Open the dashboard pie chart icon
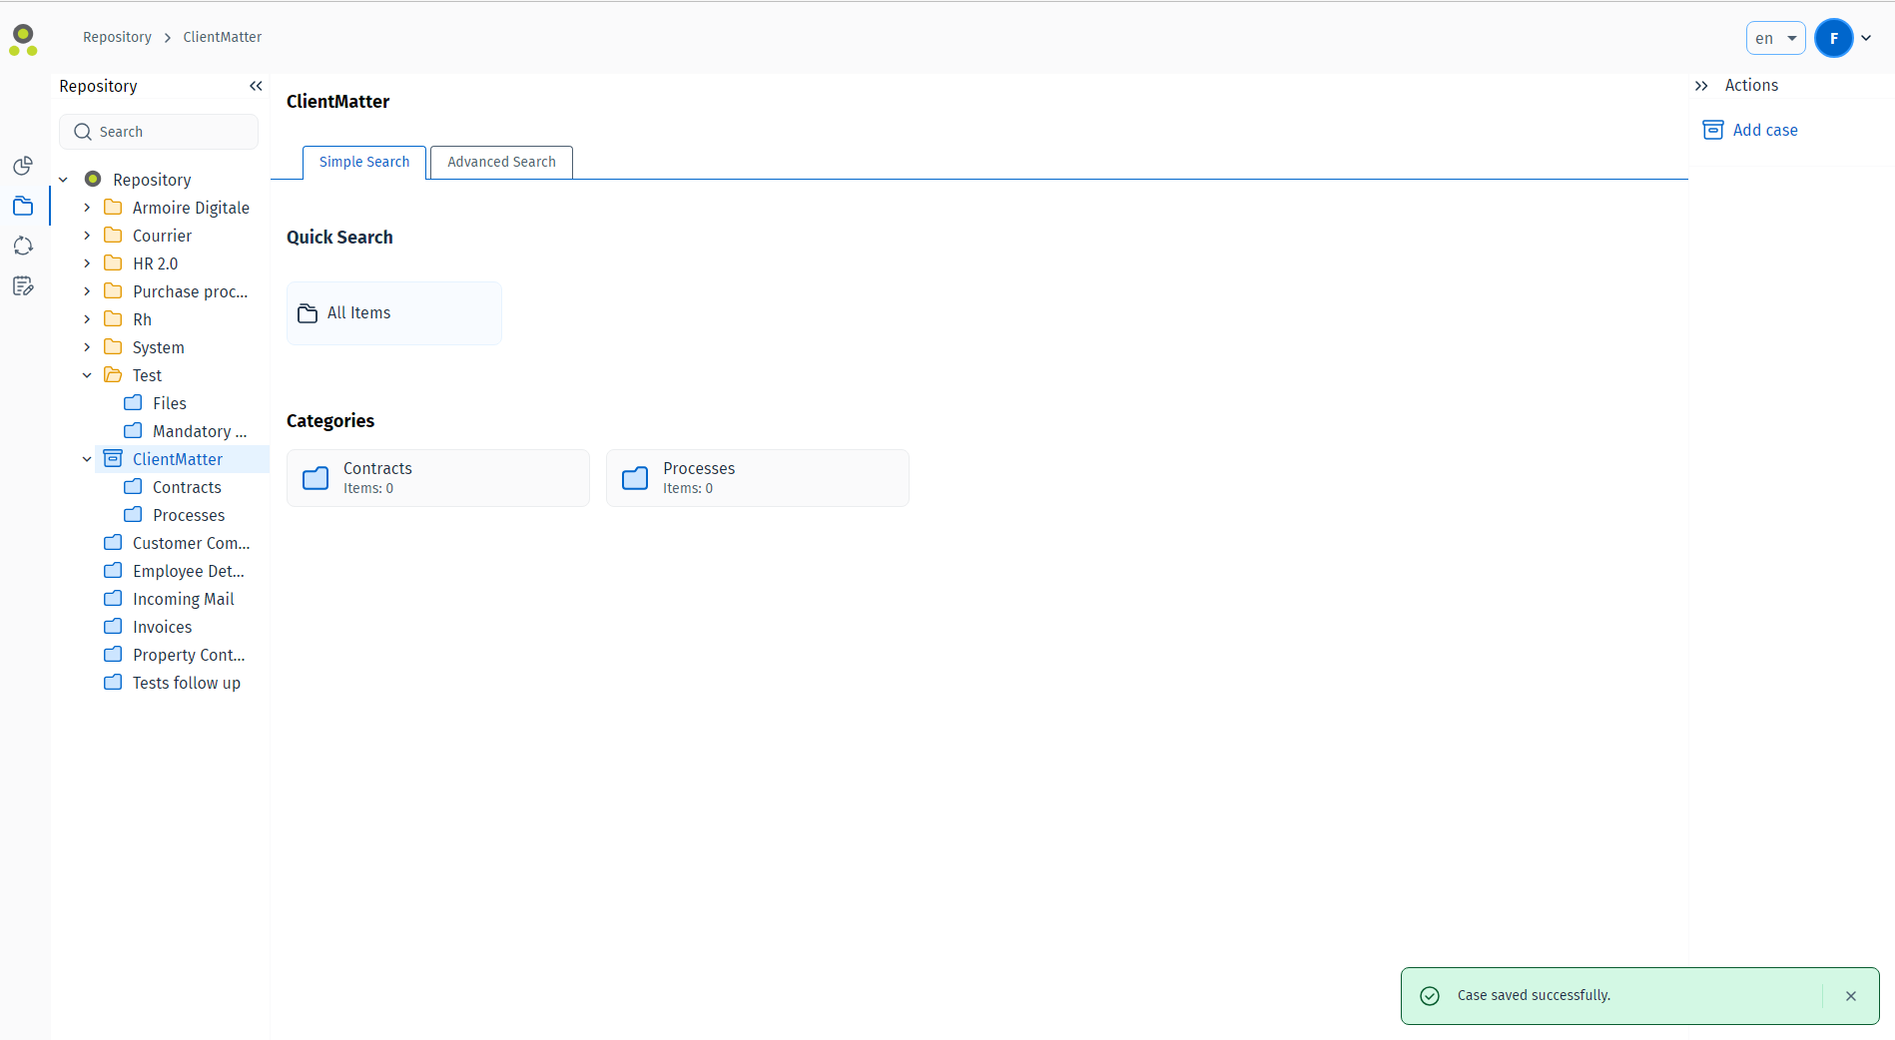The image size is (1895, 1040). [23, 166]
